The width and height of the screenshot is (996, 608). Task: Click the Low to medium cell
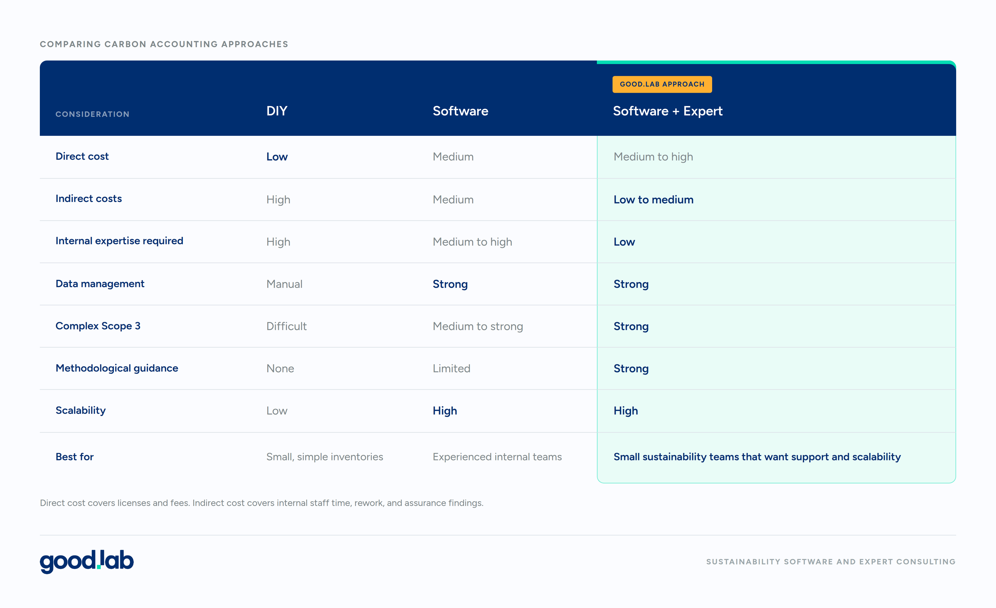653,199
